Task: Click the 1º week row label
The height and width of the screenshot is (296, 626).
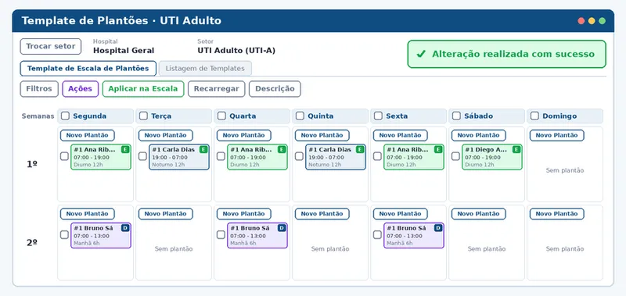Action: (x=32, y=164)
